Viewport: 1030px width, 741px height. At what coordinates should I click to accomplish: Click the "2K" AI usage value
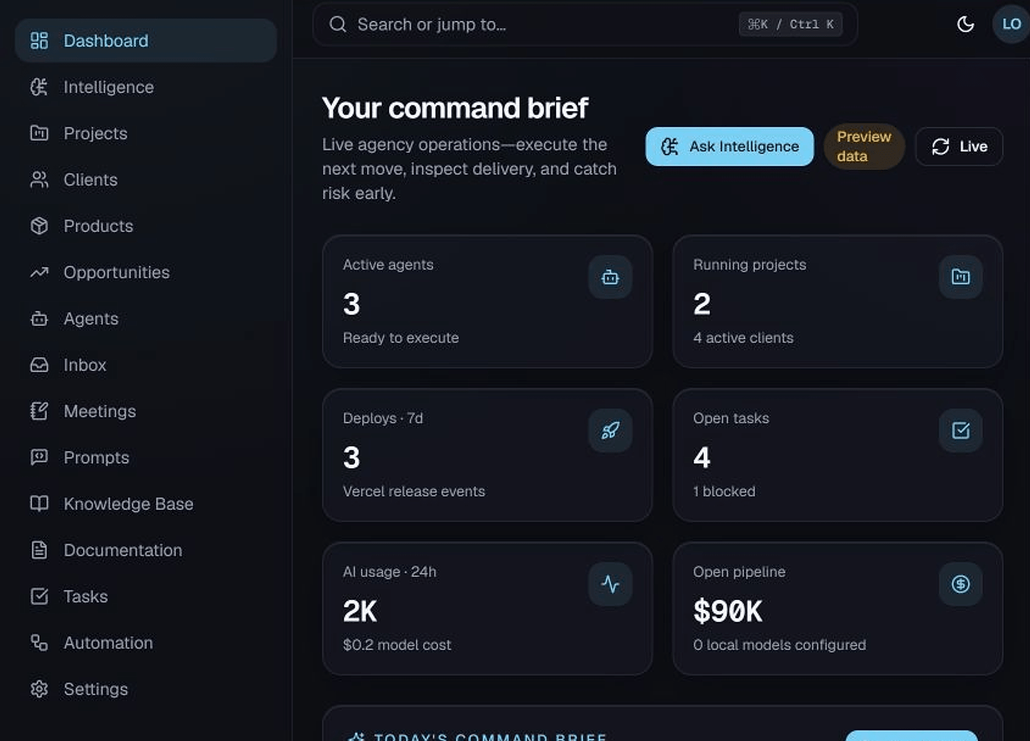(x=360, y=611)
